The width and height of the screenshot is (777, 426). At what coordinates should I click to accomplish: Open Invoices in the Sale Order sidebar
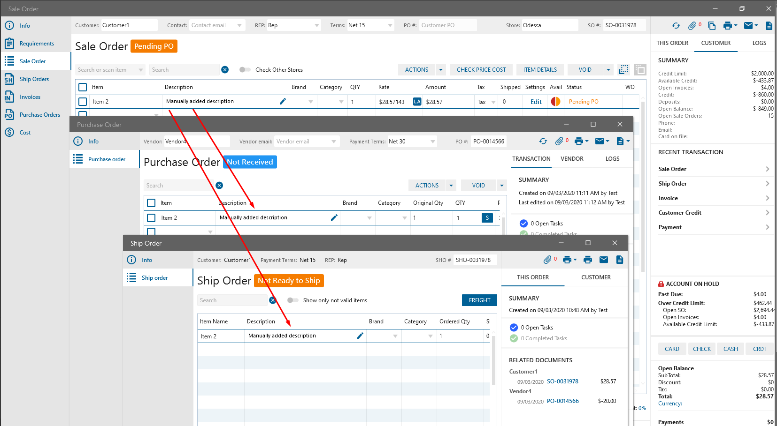(x=36, y=97)
